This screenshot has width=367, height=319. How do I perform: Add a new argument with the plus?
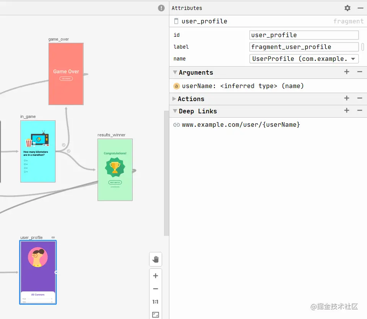pos(347,72)
